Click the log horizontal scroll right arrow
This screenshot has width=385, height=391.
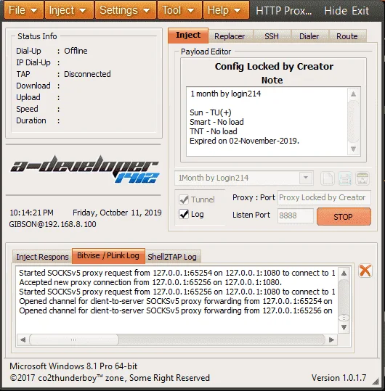click(x=331, y=340)
